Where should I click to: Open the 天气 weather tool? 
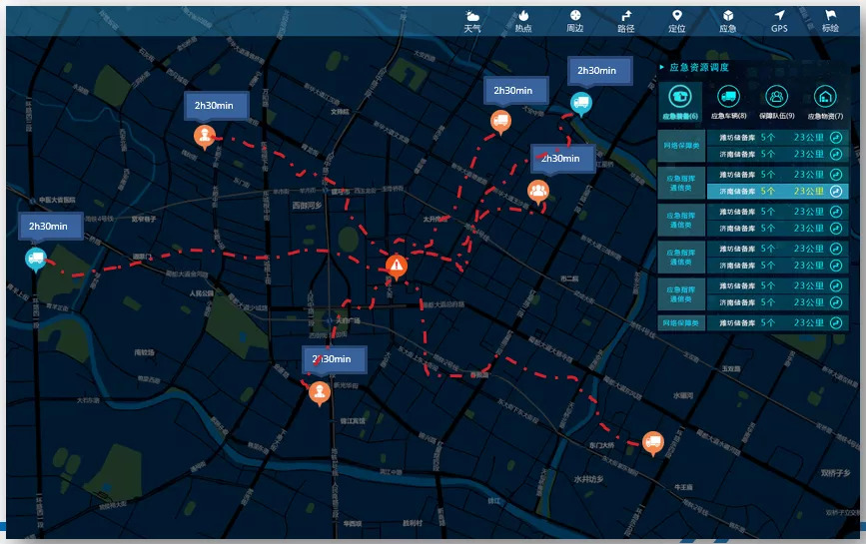pos(471,20)
